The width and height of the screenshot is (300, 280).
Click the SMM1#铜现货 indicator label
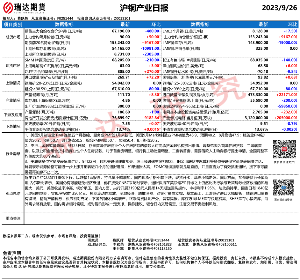pos(45,60)
